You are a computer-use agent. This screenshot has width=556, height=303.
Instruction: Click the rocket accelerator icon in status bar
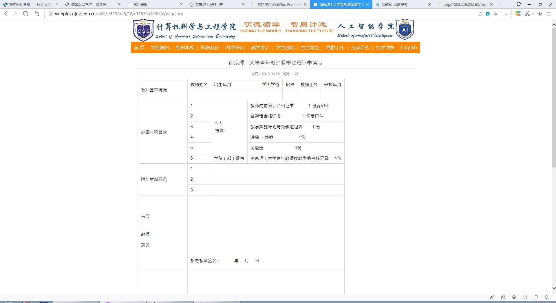point(492,297)
